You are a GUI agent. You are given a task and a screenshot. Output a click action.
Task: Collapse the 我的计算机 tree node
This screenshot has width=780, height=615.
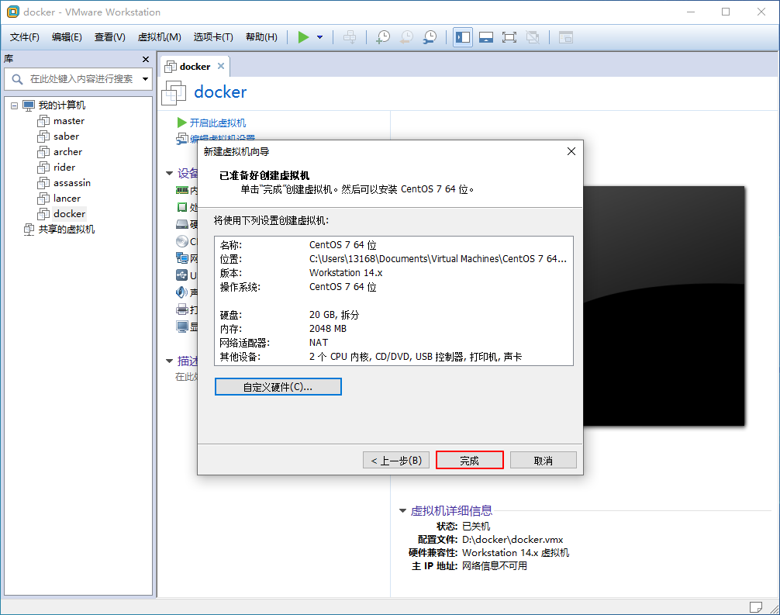click(12, 105)
